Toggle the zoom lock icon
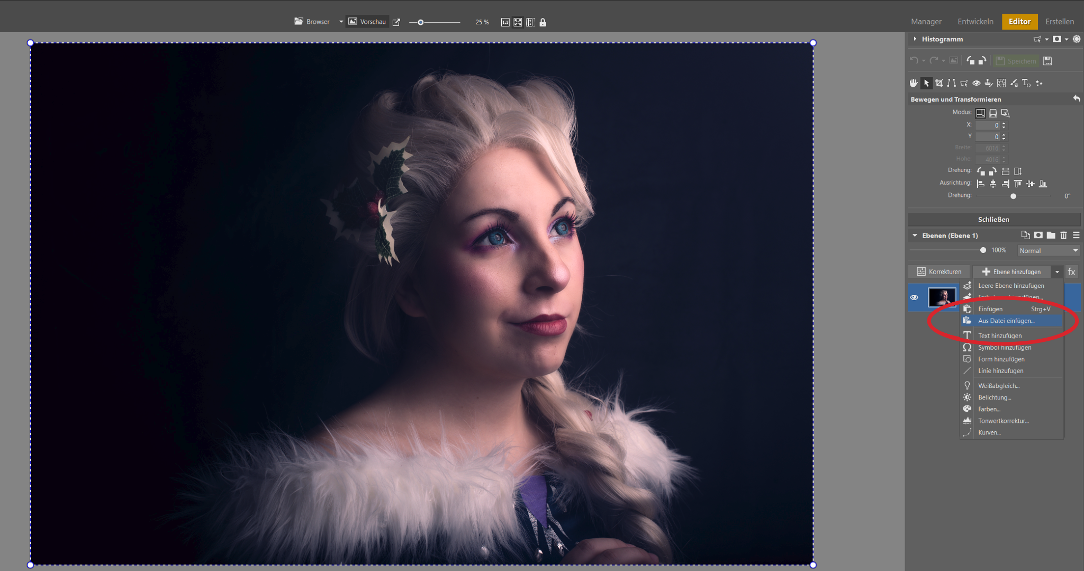Image resolution: width=1084 pixels, height=571 pixels. [x=543, y=22]
